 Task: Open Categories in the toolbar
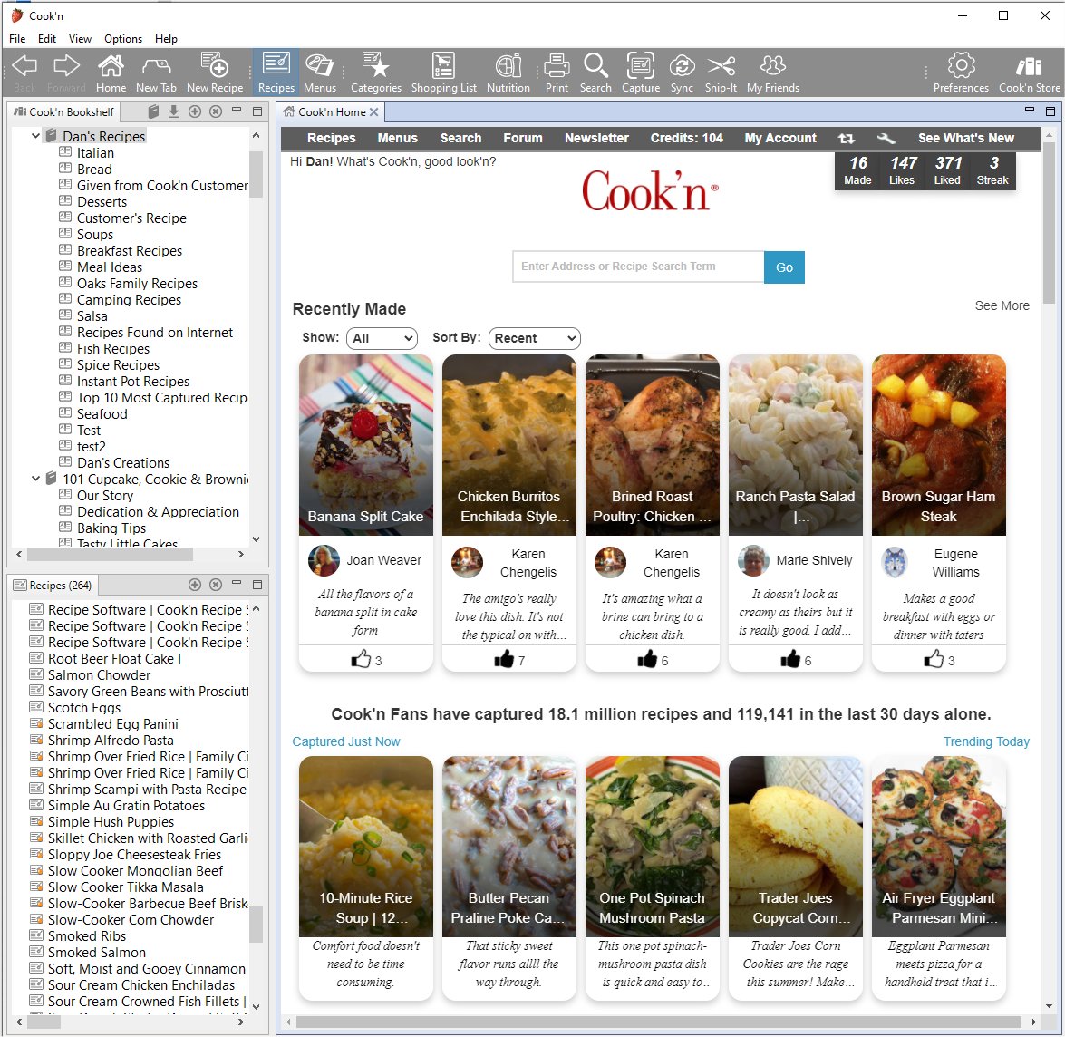tap(375, 72)
